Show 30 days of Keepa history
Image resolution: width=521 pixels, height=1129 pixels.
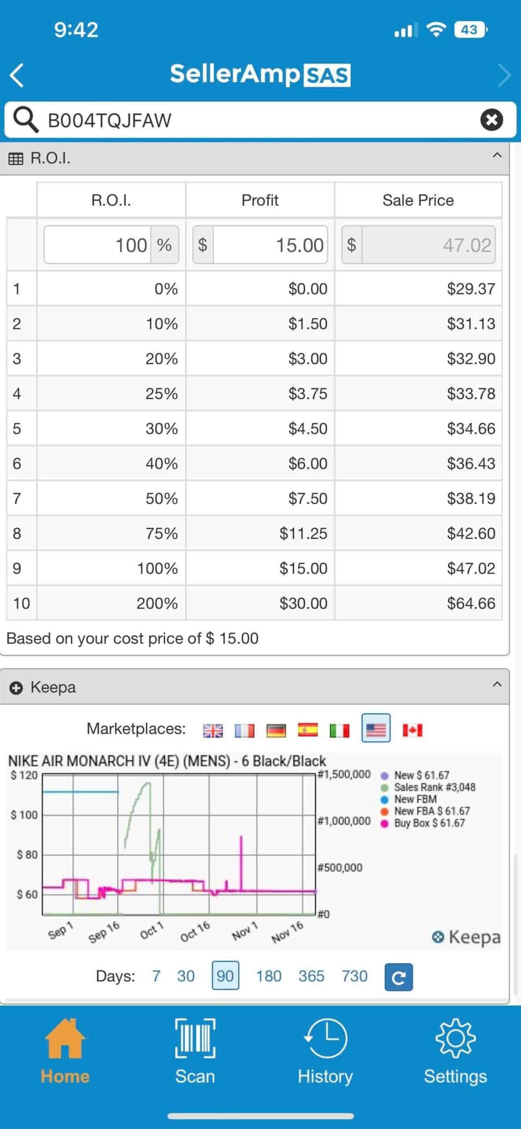(x=186, y=976)
